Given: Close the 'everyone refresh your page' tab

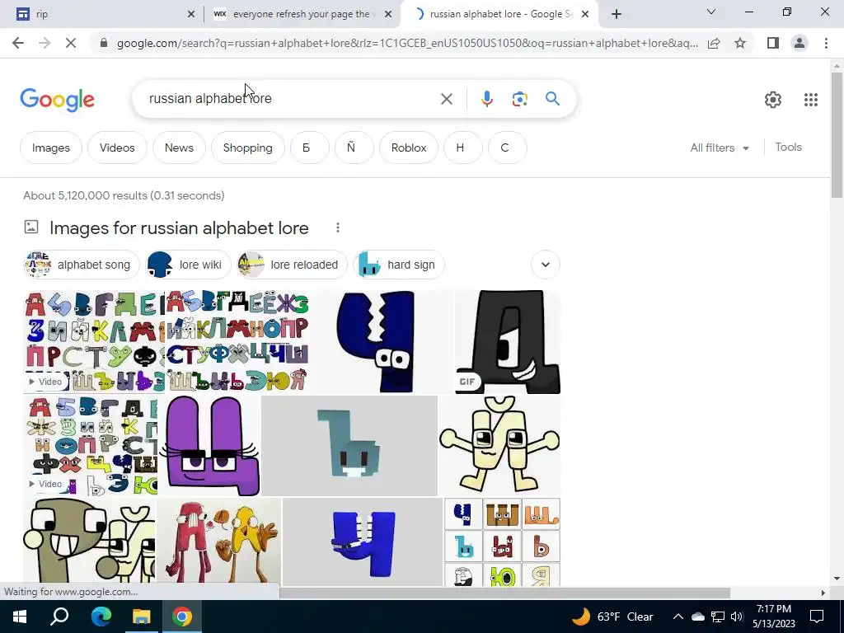Looking at the screenshot, I should 388,15.
